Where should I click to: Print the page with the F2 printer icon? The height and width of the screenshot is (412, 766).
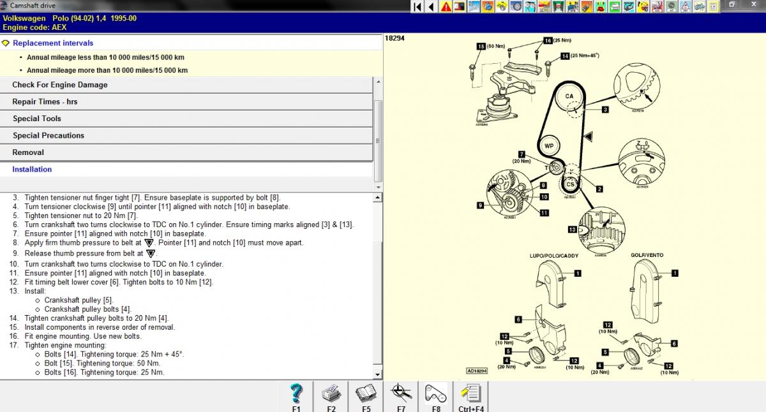coord(331,393)
